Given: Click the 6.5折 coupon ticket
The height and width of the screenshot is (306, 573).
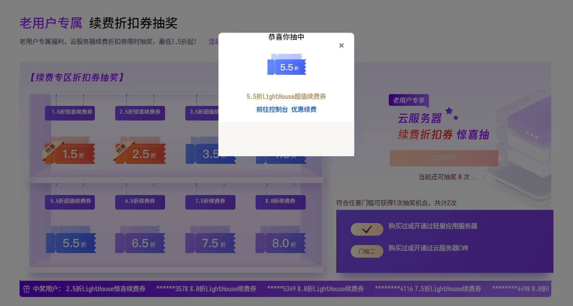Looking at the screenshot, I should [x=140, y=240].
